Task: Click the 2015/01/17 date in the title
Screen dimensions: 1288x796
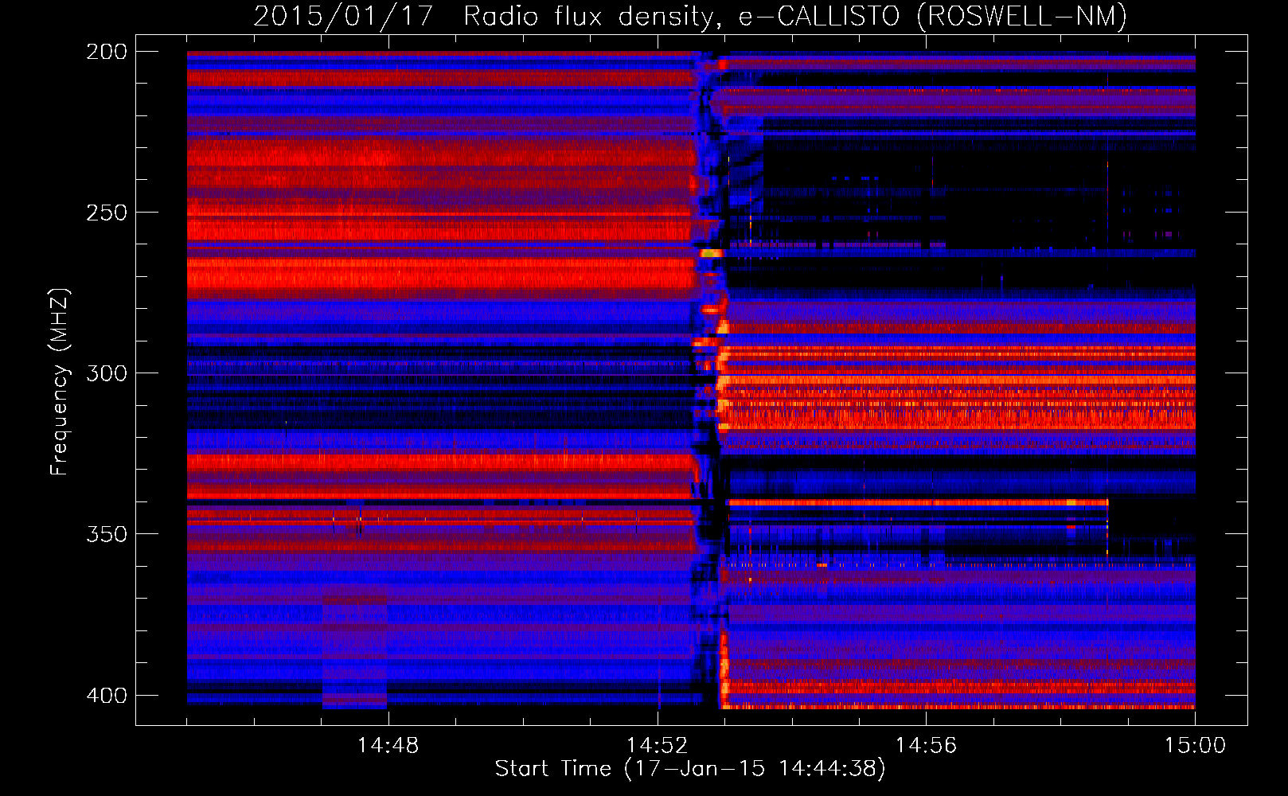Action: (343, 16)
